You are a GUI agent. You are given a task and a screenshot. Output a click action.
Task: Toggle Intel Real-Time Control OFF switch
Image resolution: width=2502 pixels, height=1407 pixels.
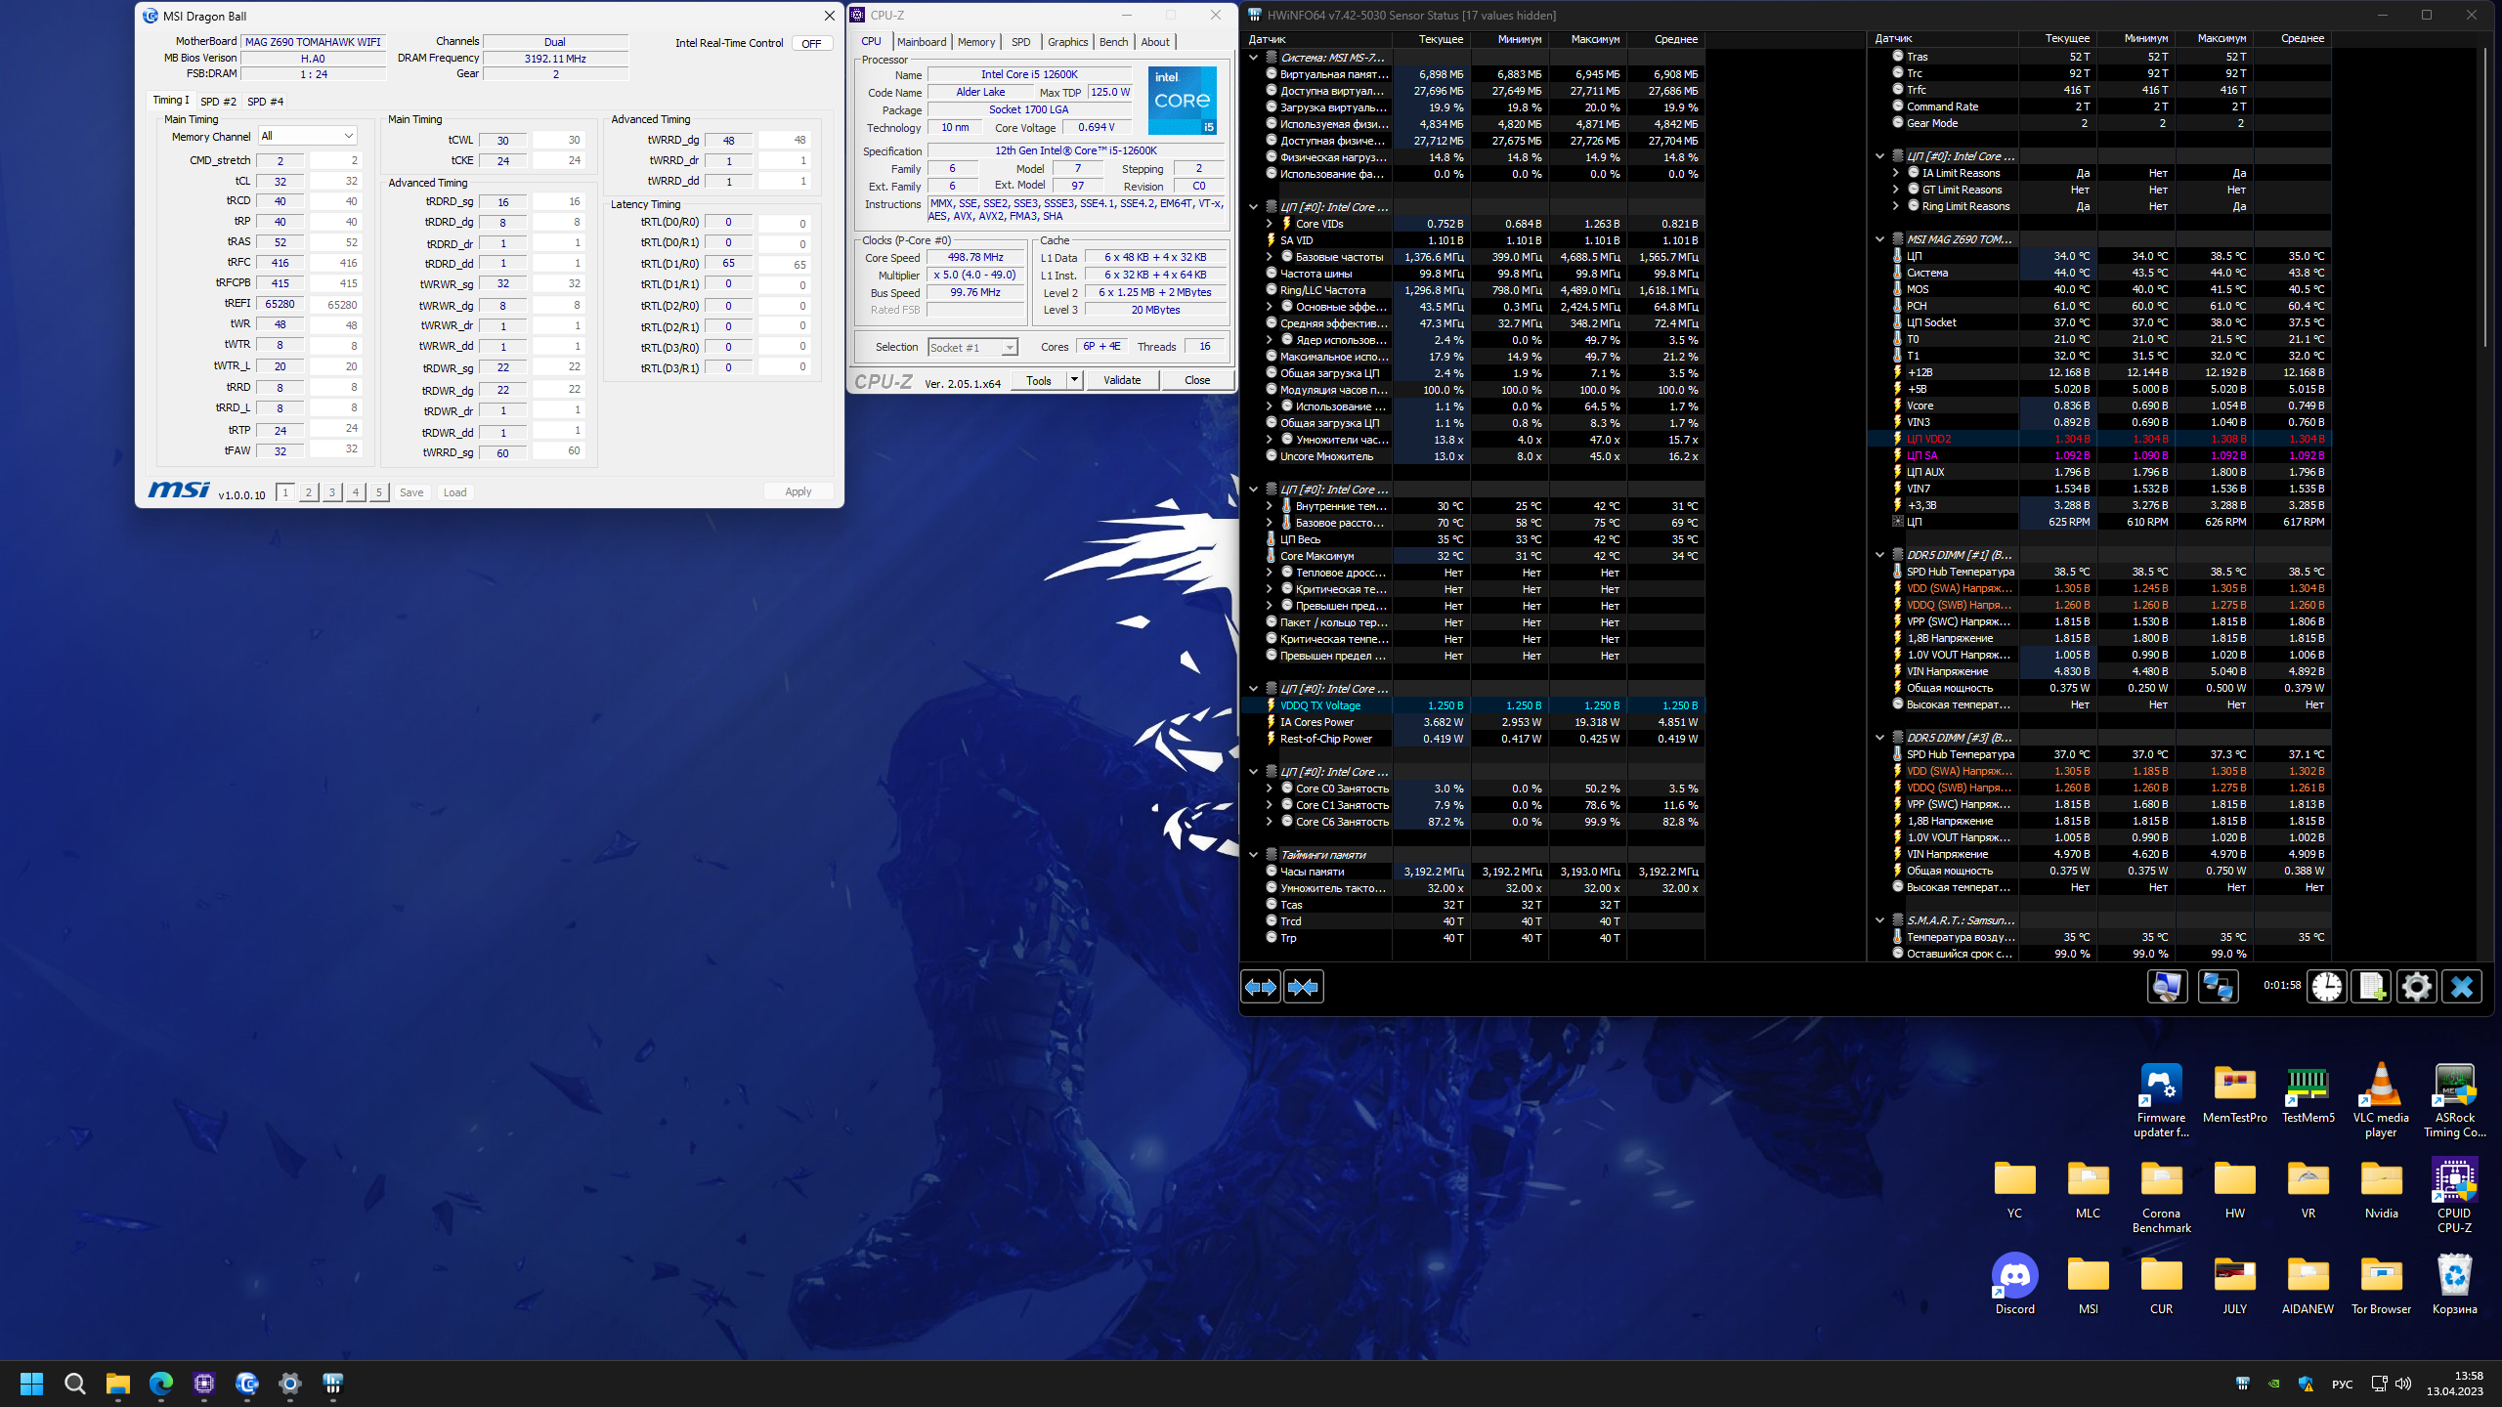[811, 43]
